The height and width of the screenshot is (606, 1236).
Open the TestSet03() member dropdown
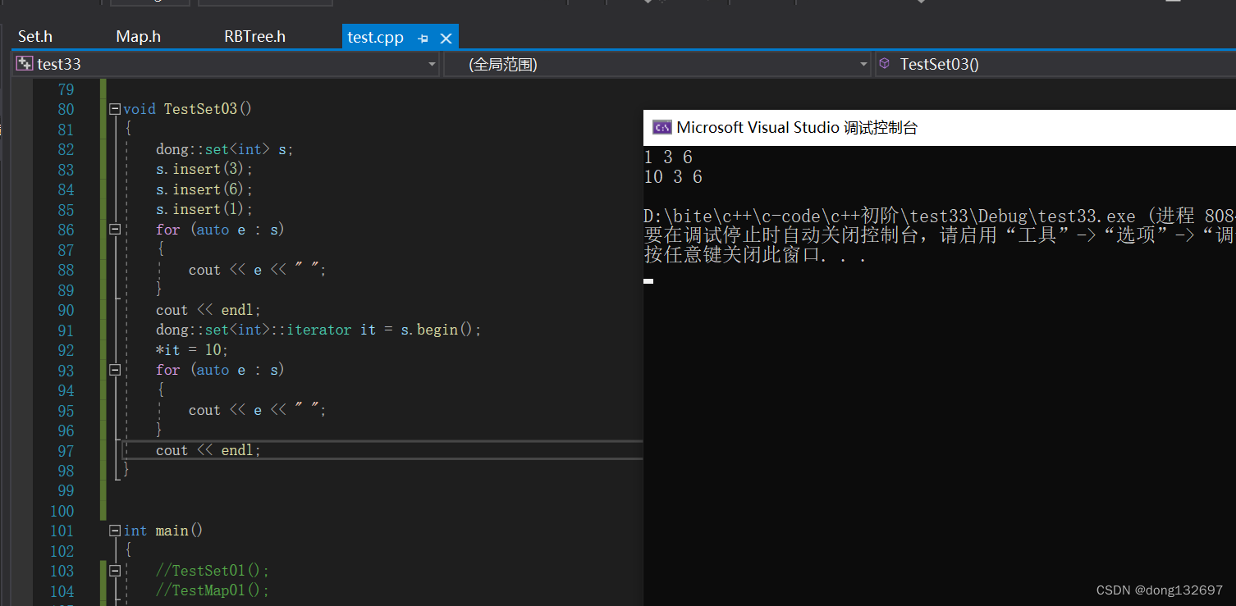coord(1055,64)
